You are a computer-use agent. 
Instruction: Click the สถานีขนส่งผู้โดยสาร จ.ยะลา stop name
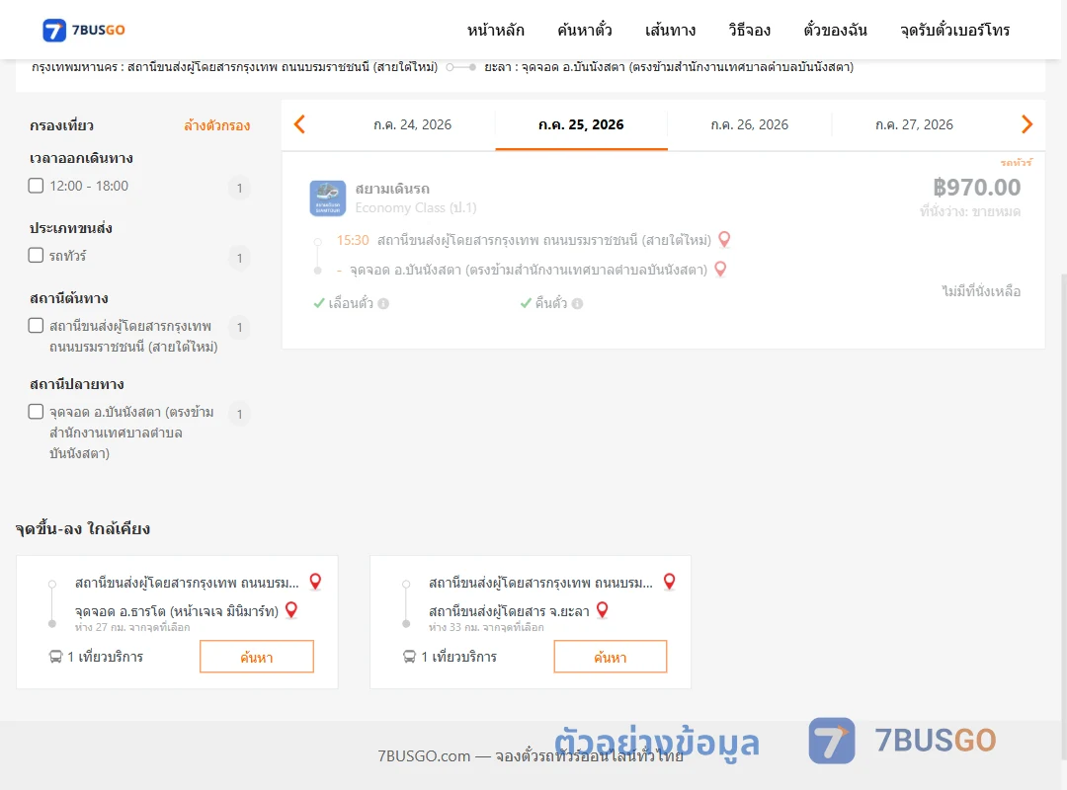pos(509,611)
